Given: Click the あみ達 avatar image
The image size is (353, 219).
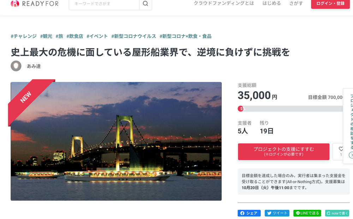Looking at the screenshot, I should pos(16,66).
